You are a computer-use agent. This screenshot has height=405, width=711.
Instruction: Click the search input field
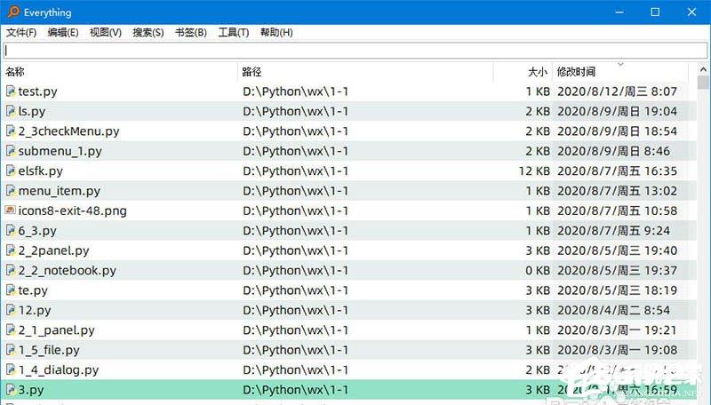(355, 51)
